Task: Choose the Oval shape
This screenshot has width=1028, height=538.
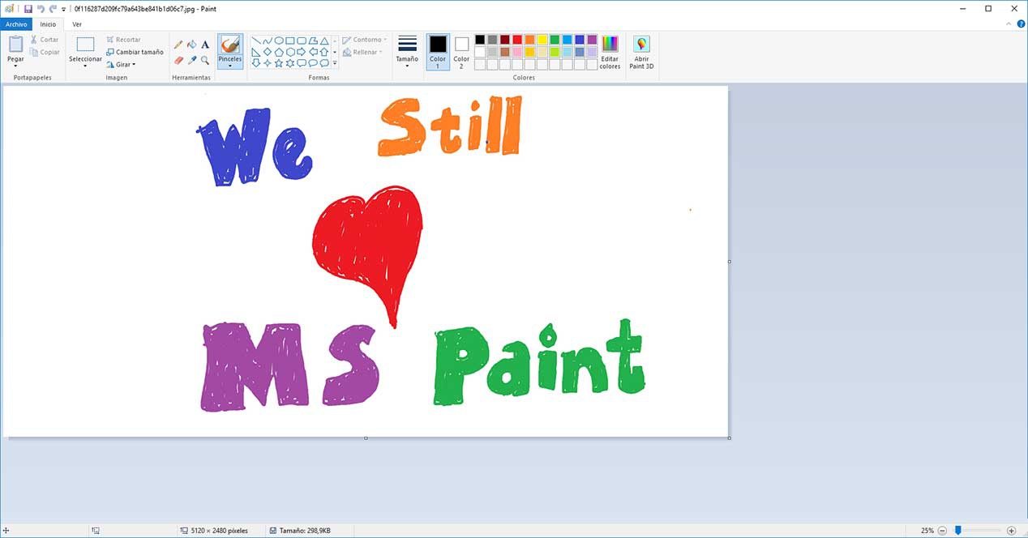Action: (x=279, y=41)
